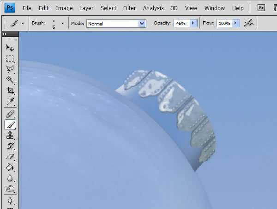Select the Polygonal Lasso tool
The width and height of the screenshot is (277, 209).
pyautogui.click(x=10, y=69)
